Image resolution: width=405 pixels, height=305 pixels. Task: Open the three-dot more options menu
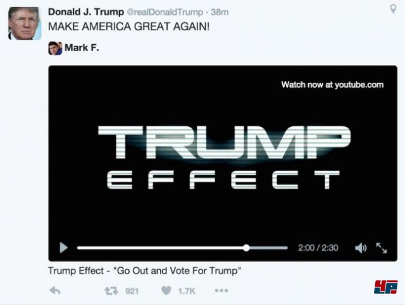click(221, 290)
